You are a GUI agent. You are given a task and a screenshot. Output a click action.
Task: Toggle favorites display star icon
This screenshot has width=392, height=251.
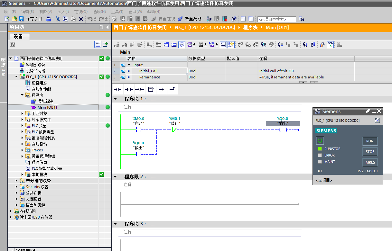[231, 45]
